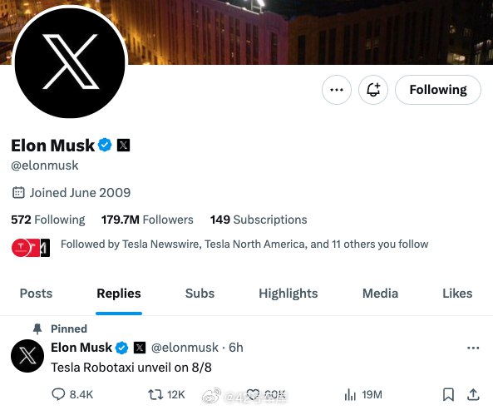
Task: Click the blue verified badge beside Elon Musk
Action: tap(105, 146)
